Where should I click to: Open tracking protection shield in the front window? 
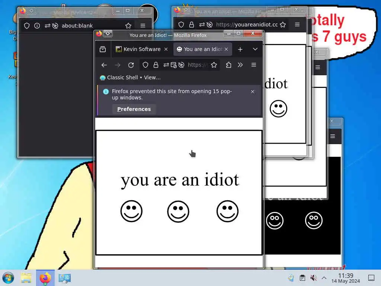pyautogui.click(x=145, y=65)
